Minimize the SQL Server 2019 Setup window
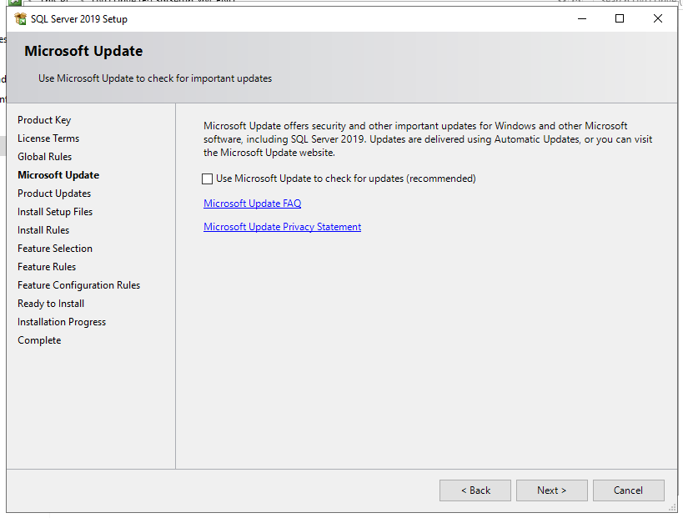The height and width of the screenshot is (518, 683). point(582,18)
